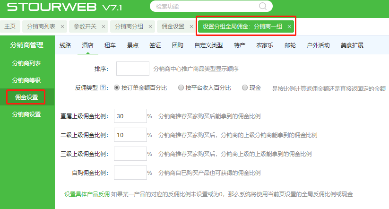Click the 检索功能 search box
389x209 pixels.
[x=208, y=7]
